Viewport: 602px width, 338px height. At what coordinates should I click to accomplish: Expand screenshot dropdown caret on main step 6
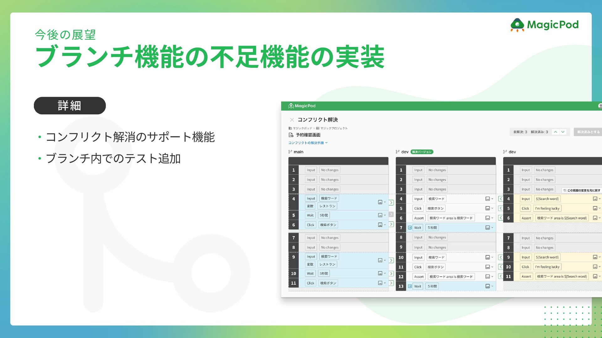[x=385, y=224]
